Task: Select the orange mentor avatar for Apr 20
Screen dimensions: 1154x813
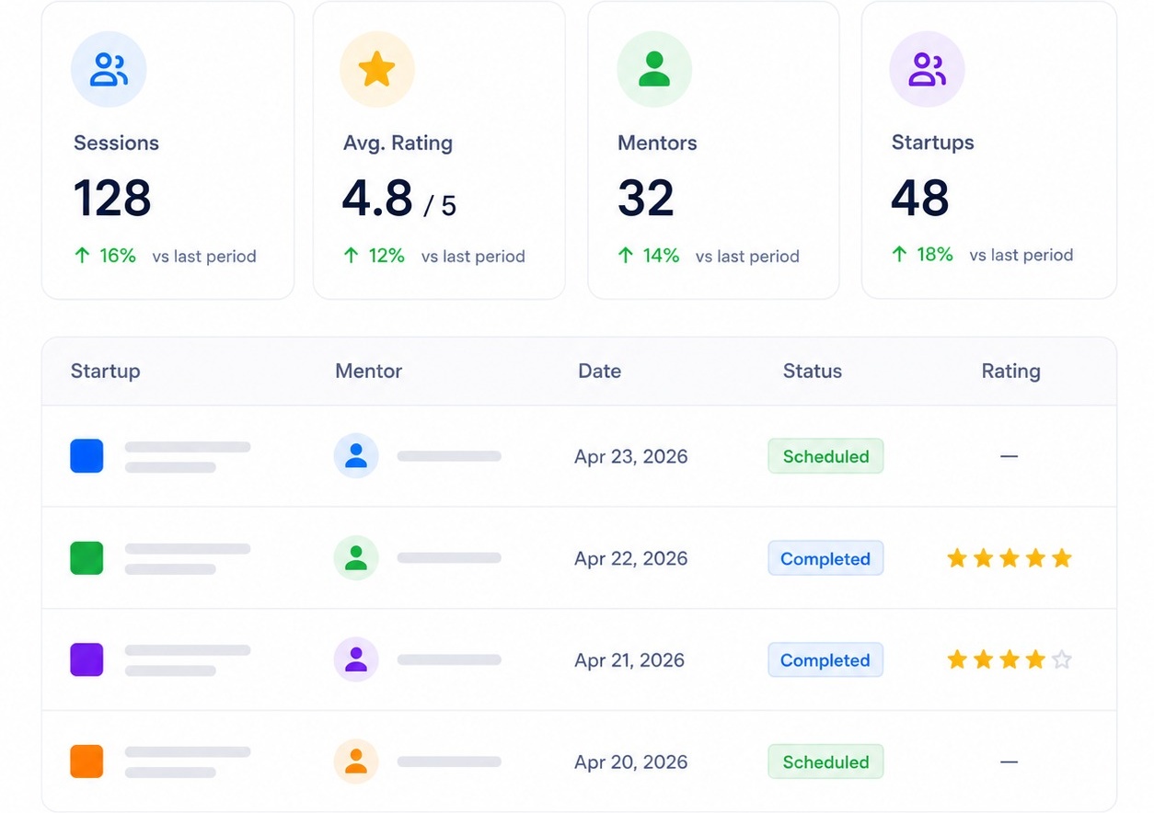Action: (x=356, y=761)
